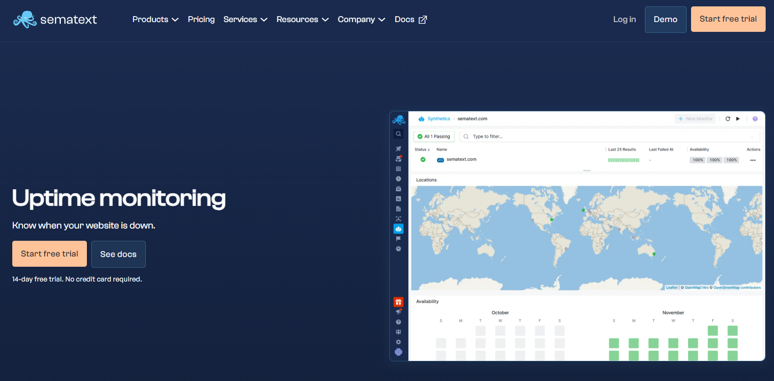Click the See docs button
Image resolution: width=774 pixels, height=381 pixels.
(x=118, y=254)
